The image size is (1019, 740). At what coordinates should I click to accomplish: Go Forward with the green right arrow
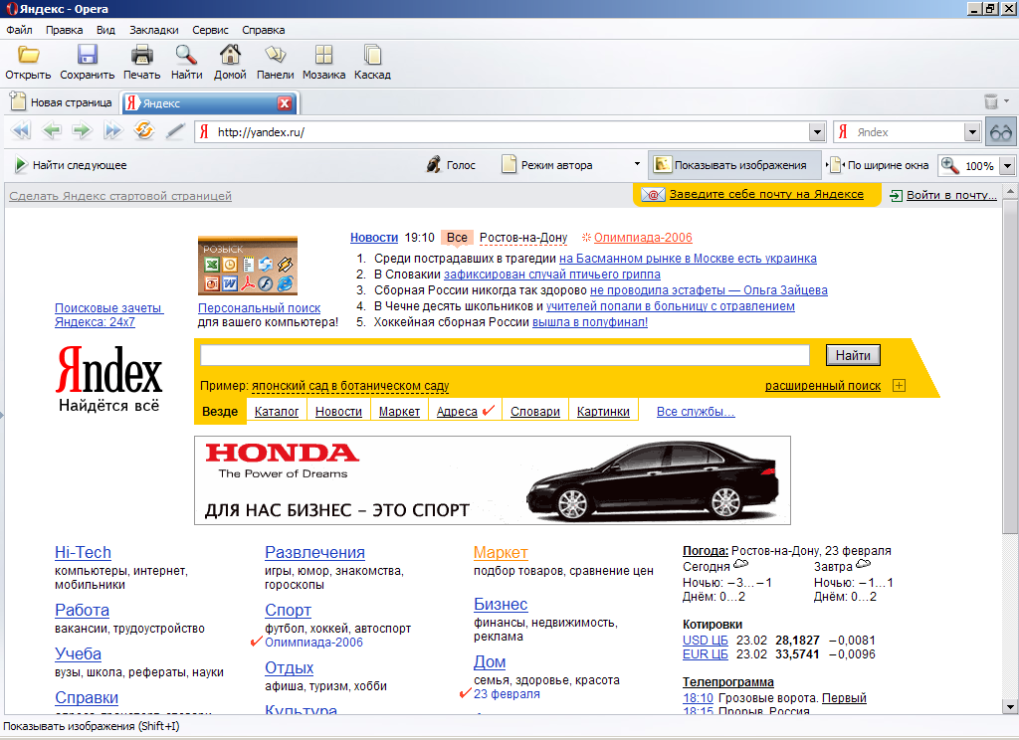pos(82,131)
